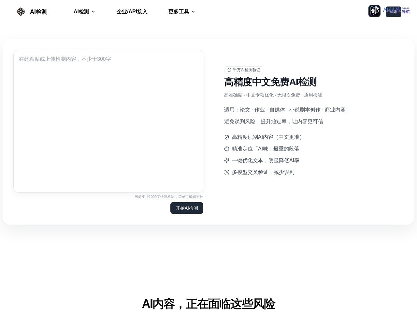Screen dimensions: 417x312
Task: Click the shield icon in 千万次检测验证 badge
Action: pyautogui.click(x=229, y=70)
